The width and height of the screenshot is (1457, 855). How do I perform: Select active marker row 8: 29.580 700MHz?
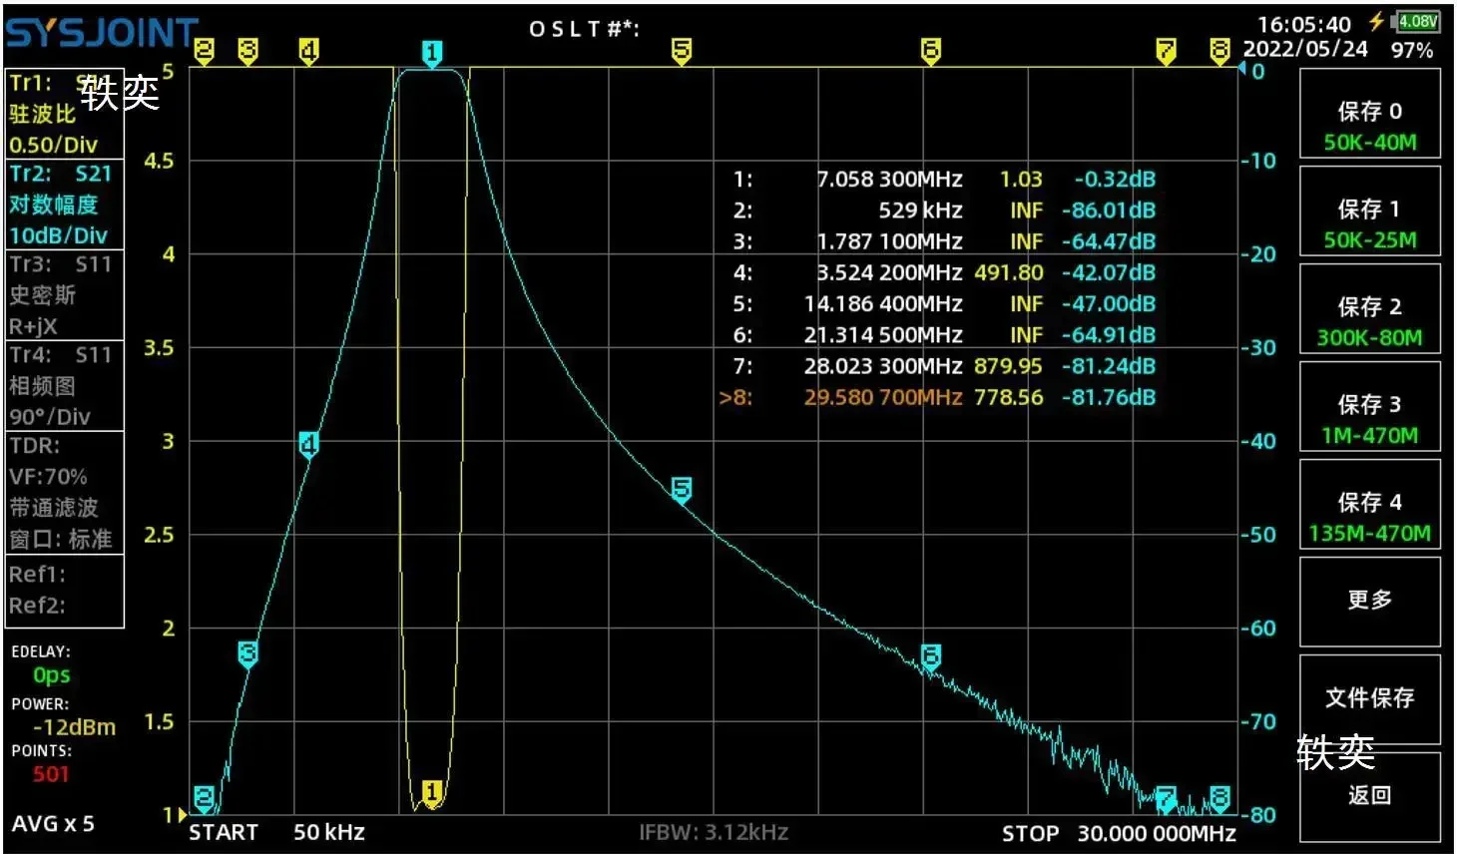[938, 397]
